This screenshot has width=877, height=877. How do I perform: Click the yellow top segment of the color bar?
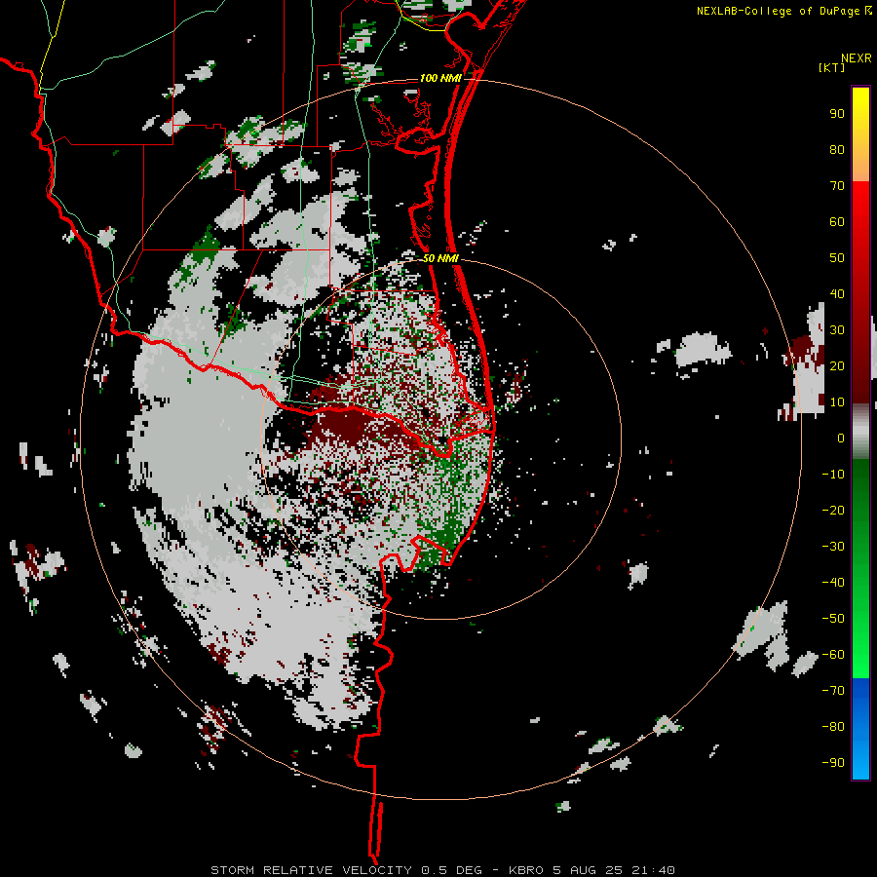(x=860, y=133)
